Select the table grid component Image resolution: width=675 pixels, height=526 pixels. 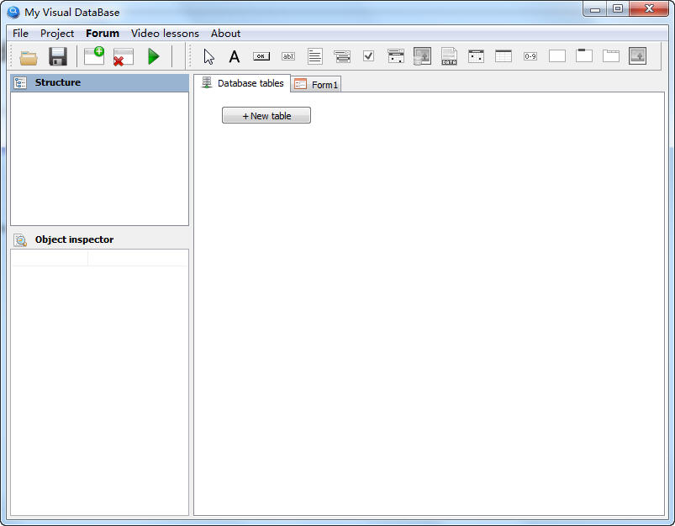tap(504, 56)
